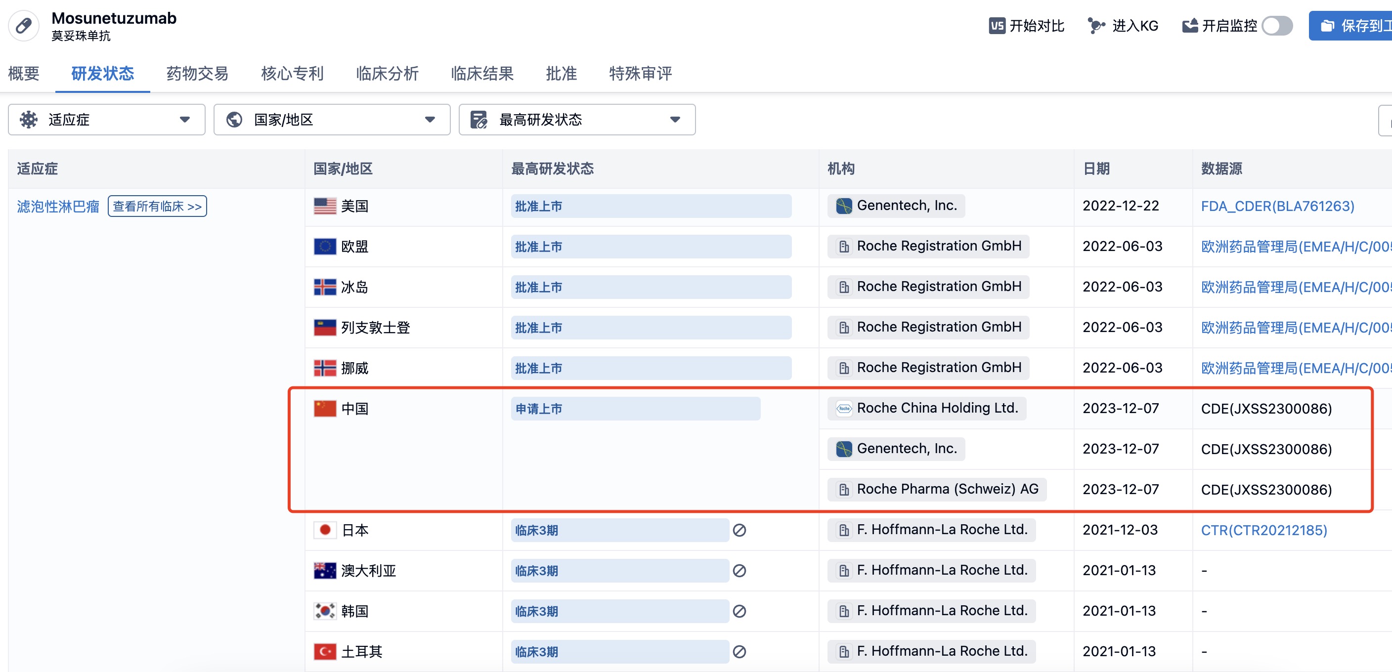This screenshot has height=672, width=1392.
Task: Open Roche Pharma (Schweiz) AG organization
Action: pyautogui.click(x=936, y=489)
